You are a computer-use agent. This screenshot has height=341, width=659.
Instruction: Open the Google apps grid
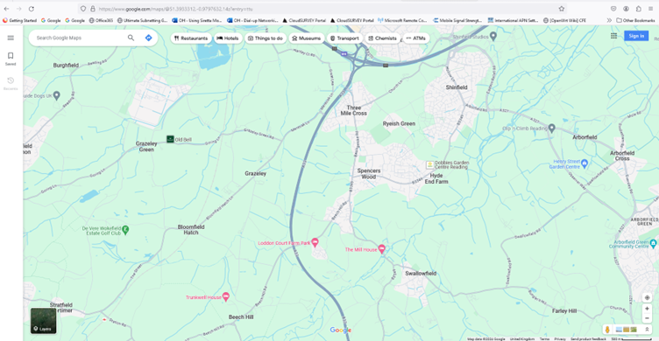(x=613, y=36)
